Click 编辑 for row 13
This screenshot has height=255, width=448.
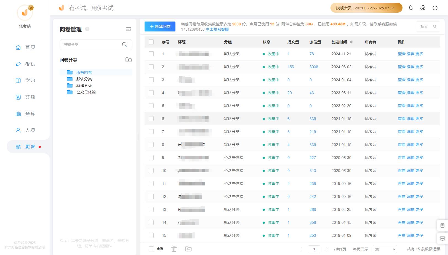point(410,209)
